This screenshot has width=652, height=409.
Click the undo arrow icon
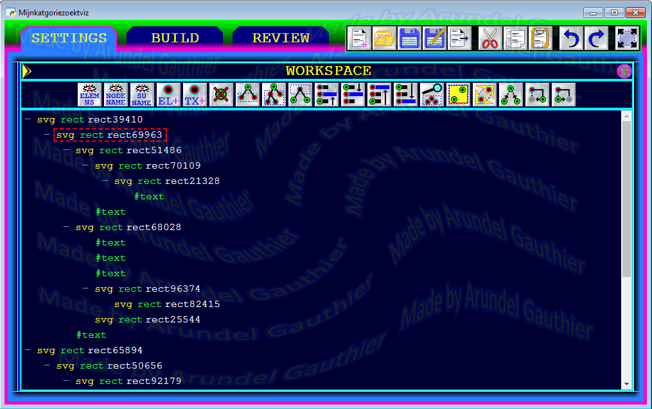571,38
